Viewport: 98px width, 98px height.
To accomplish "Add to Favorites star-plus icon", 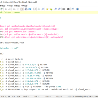I will coord(51,9).
